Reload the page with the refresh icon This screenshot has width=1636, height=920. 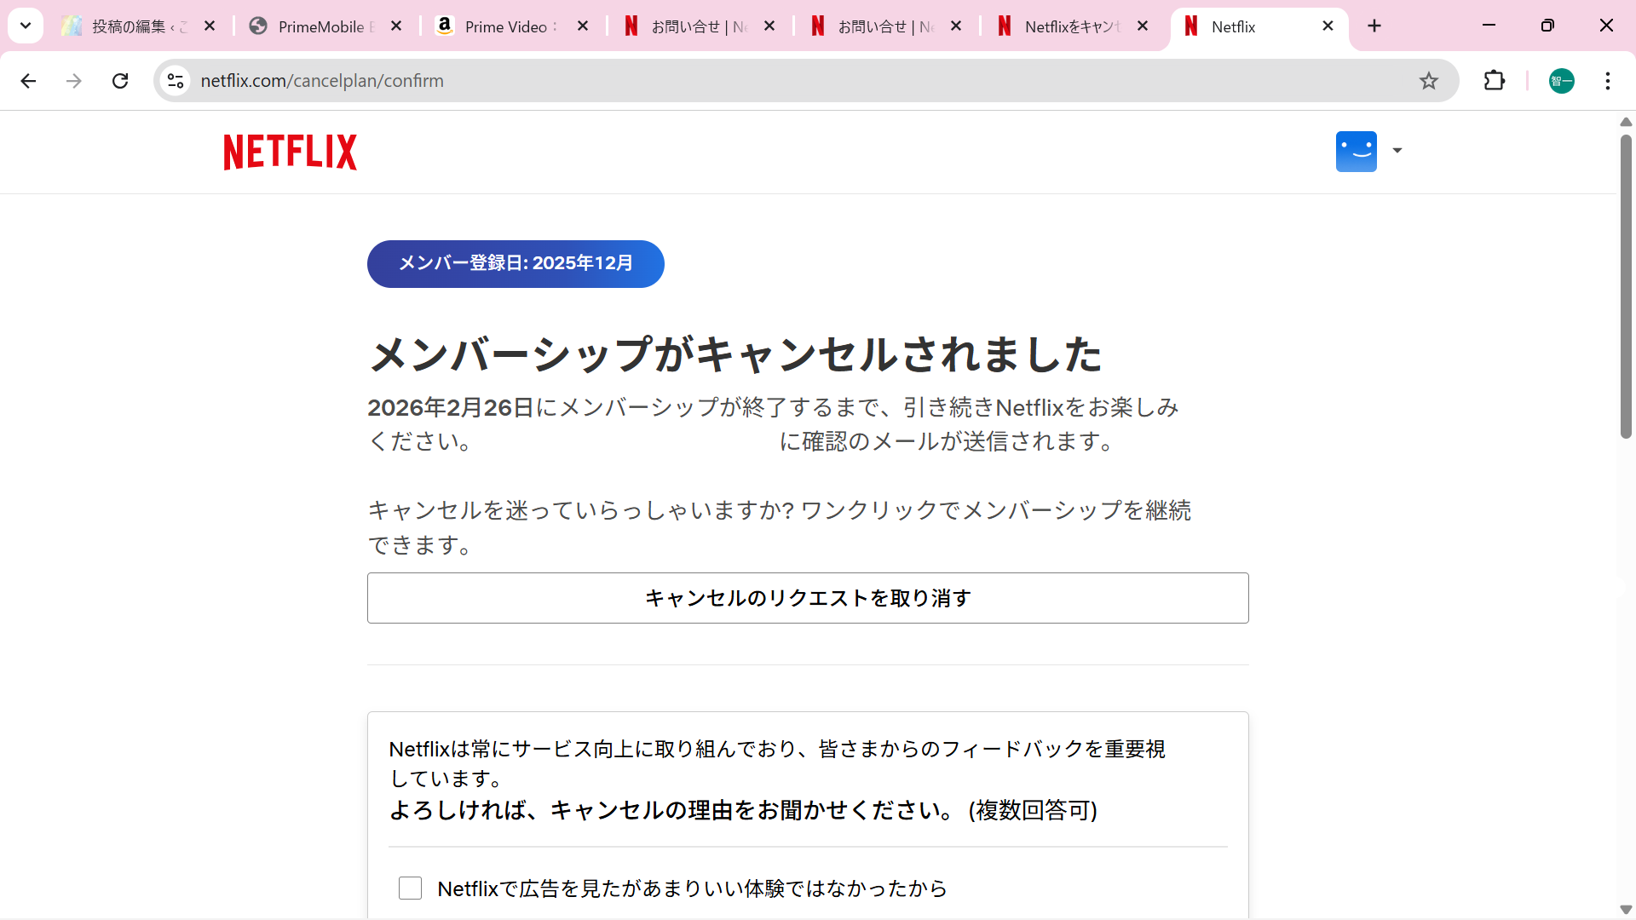point(120,81)
